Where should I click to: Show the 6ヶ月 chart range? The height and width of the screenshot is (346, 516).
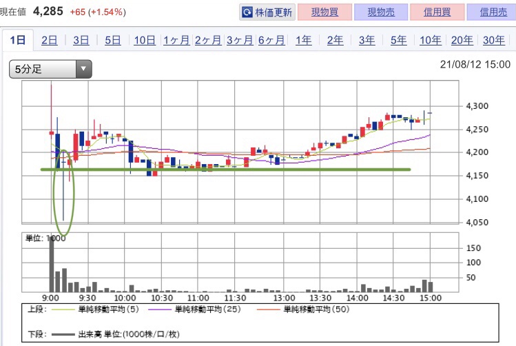[x=271, y=40]
